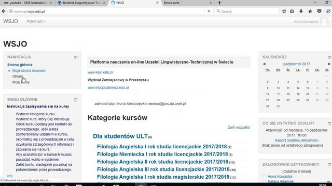The image size is (332, 186).
Task: Open the site information icon in address bar
Action: [10, 11]
